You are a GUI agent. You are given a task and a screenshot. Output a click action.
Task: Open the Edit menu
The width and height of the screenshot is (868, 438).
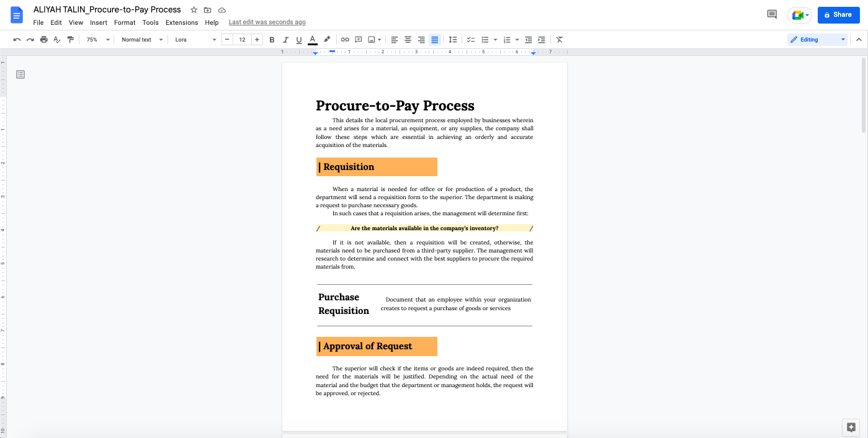56,22
